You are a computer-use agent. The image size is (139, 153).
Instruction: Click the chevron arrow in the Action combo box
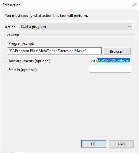click(x=130, y=27)
